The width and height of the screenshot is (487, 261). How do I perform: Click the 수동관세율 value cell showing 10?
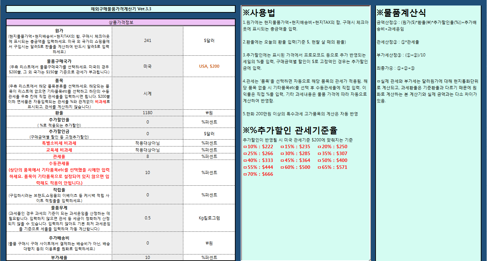147,172
